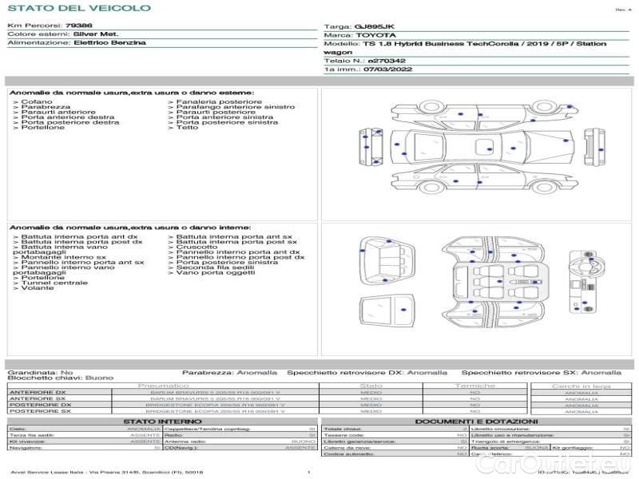
Task: Click Battuta interna porta post dx
Action: (x=82, y=242)
